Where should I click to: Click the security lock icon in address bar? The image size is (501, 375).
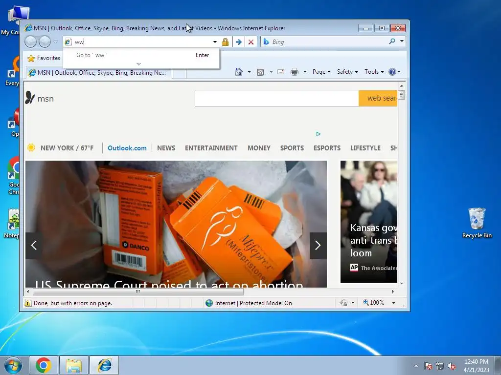(x=225, y=42)
